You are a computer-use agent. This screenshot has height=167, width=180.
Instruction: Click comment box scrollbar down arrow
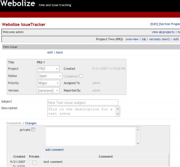[x=138, y=144]
